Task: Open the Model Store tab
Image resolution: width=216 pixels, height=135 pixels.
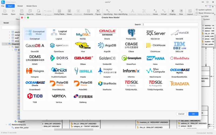Action: coord(32,6)
